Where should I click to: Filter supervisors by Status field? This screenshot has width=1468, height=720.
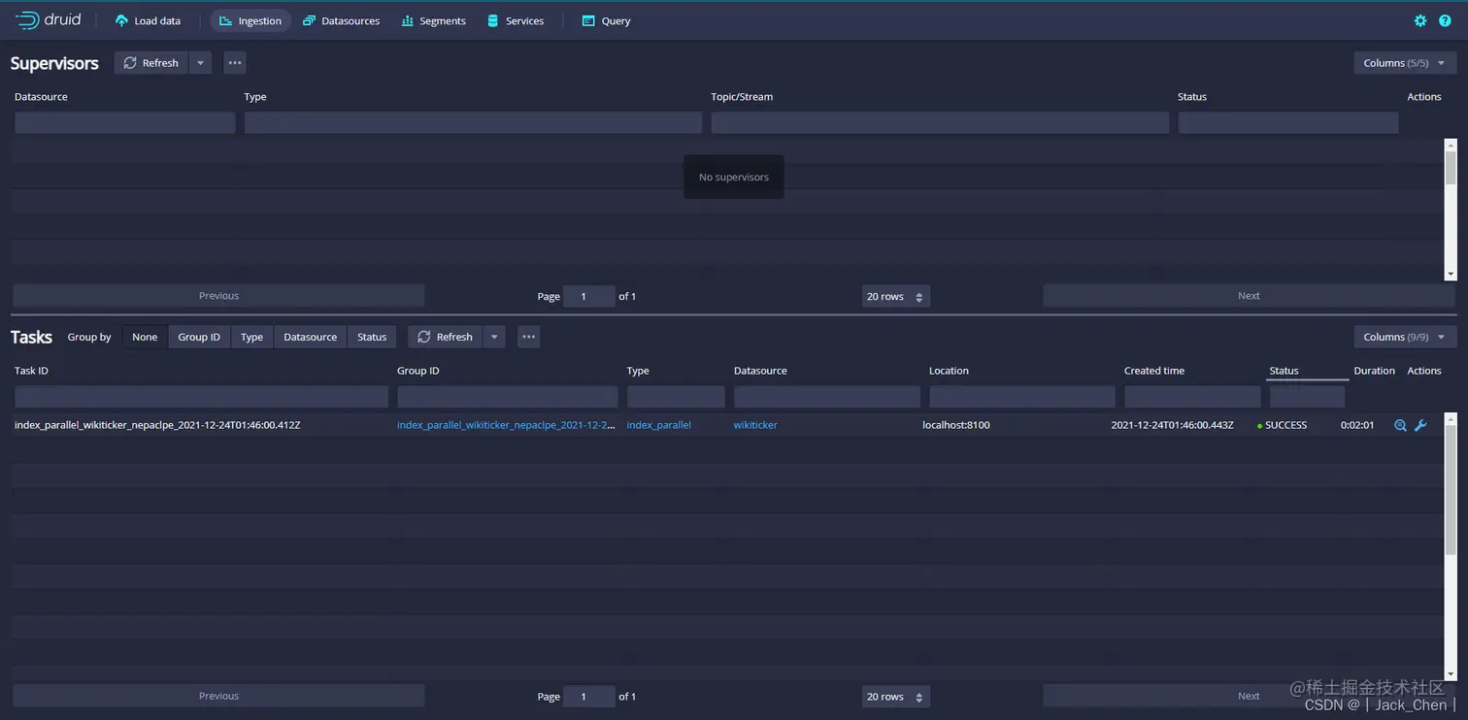click(1288, 122)
